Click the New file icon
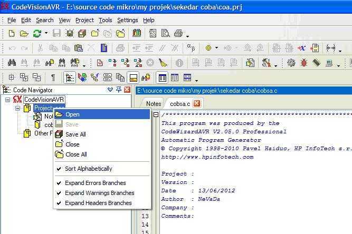The width and height of the screenshot is (352, 234). (x=12, y=34)
